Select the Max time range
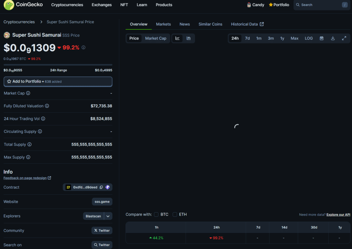The image size is (352, 249). 295,38
